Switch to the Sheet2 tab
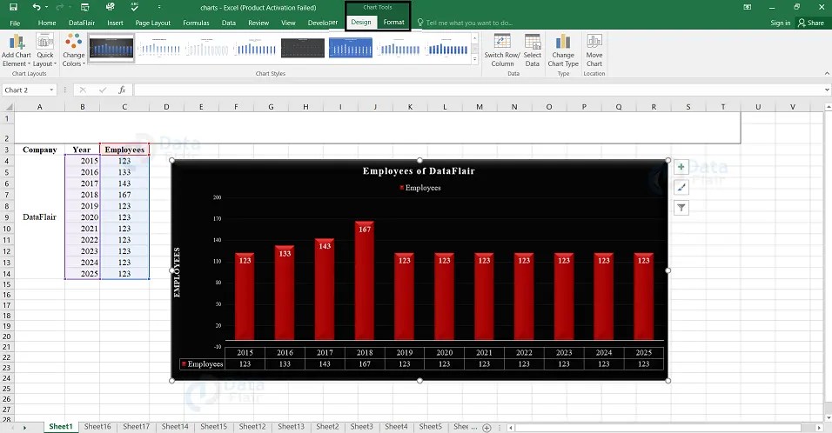The width and height of the screenshot is (832, 433). click(x=327, y=427)
